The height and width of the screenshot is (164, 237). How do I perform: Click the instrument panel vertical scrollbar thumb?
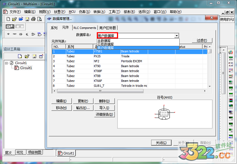224,73
